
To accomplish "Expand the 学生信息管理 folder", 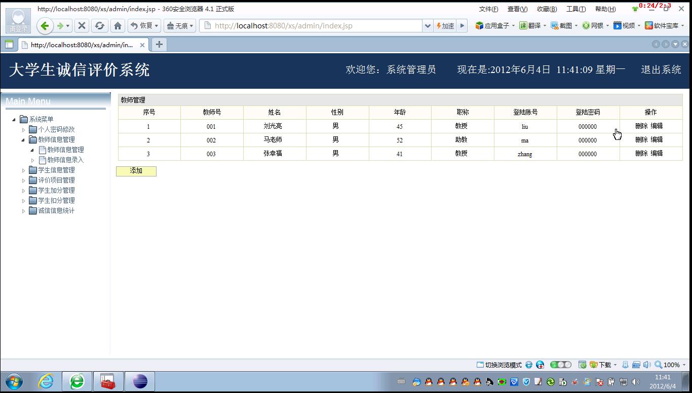I will coord(23,170).
